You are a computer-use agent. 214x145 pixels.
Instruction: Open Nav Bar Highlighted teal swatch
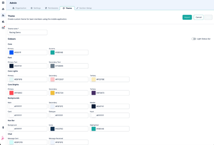pos(94,129)
